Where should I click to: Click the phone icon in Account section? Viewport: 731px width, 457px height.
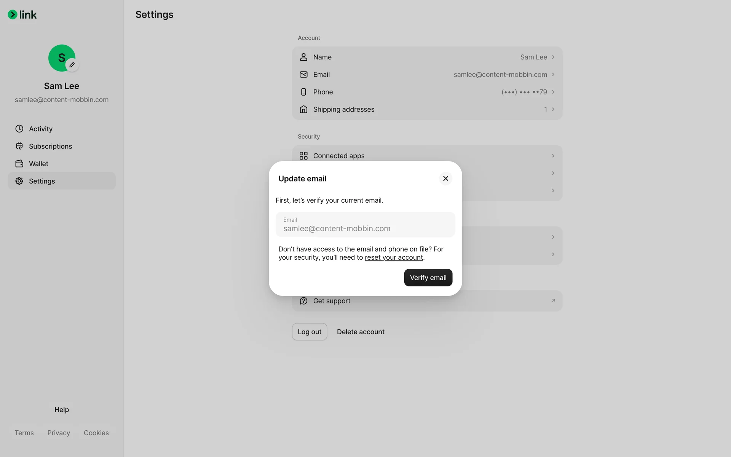click(x=303, y=92)
